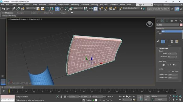Select the Link tool icon
The image size is (183, 102).
click(13, 9)
